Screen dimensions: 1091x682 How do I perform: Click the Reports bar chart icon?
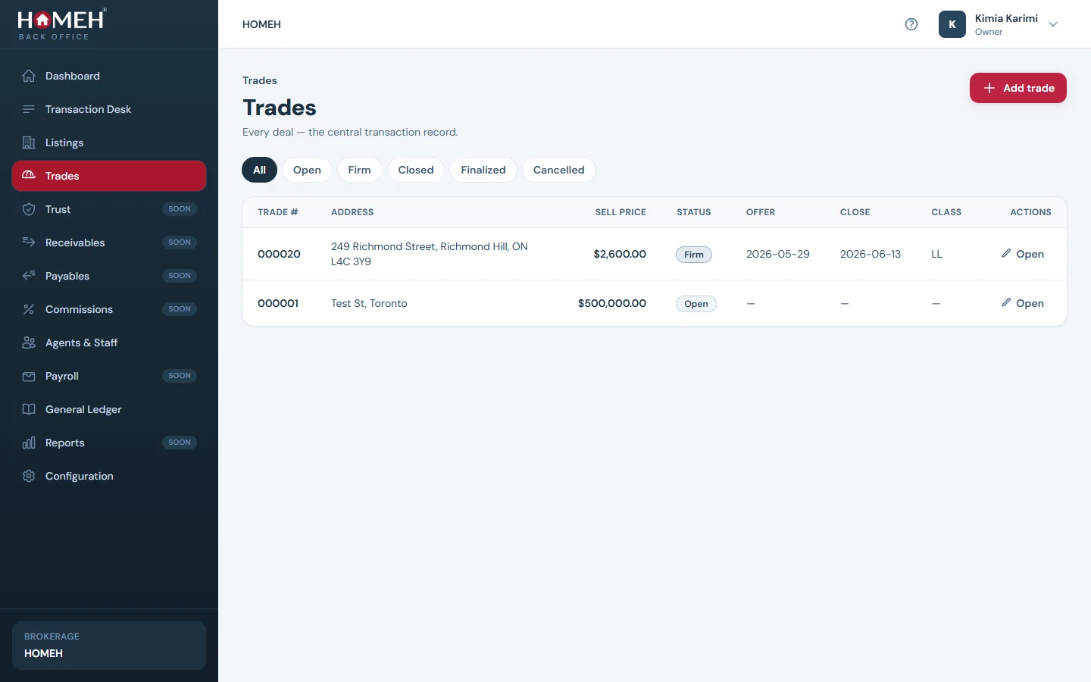coord(29,443)
